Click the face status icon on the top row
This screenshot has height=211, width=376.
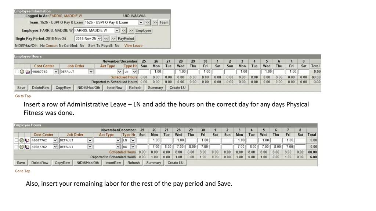[22, 71]
